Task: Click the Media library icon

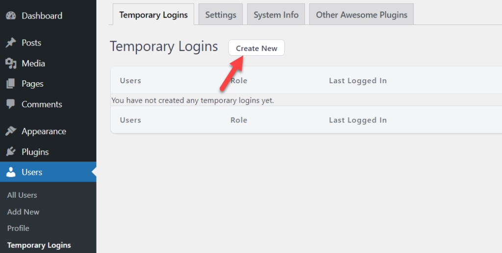Action: click(11, 63)
